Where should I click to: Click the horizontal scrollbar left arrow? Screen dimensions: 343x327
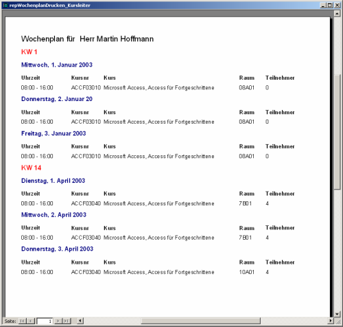[80, 321]
